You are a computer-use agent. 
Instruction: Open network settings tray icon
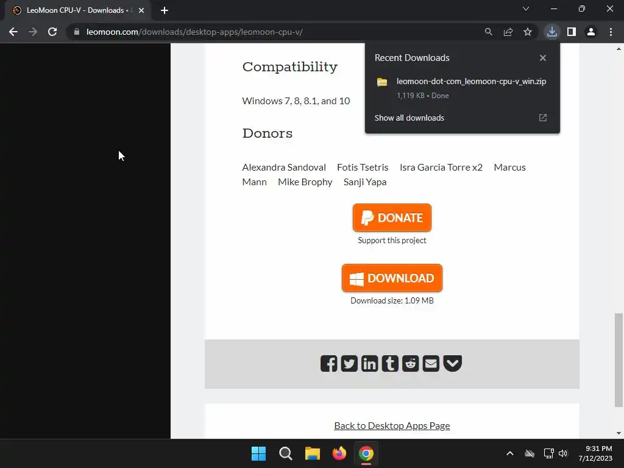tap(548, 453)
